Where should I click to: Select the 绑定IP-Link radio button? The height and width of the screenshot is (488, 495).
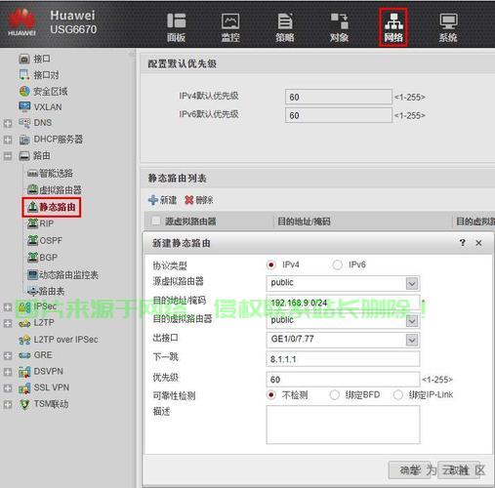tap(398, 395)
